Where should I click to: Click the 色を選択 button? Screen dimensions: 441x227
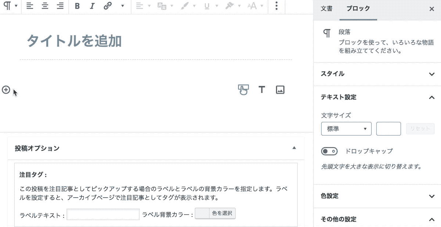(x=222, y=213)
